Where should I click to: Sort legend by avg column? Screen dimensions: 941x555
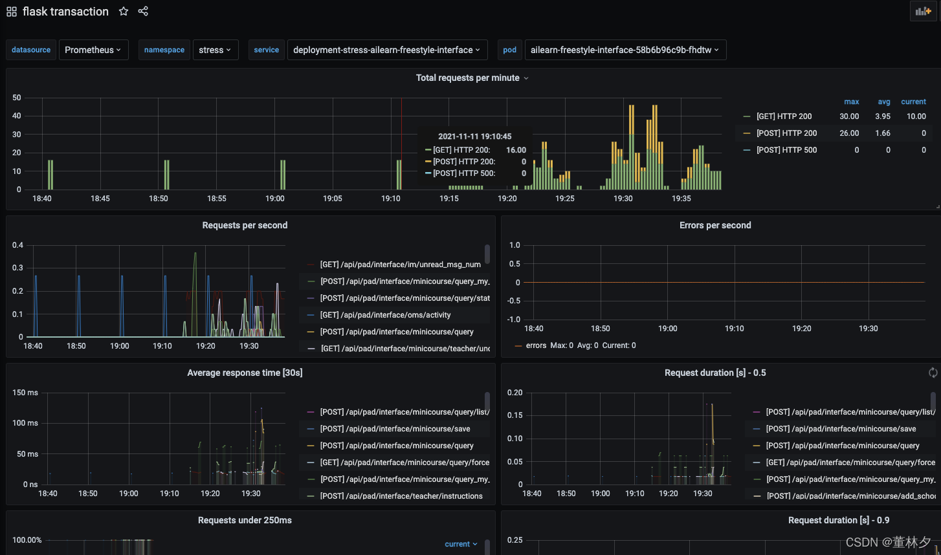884,102
